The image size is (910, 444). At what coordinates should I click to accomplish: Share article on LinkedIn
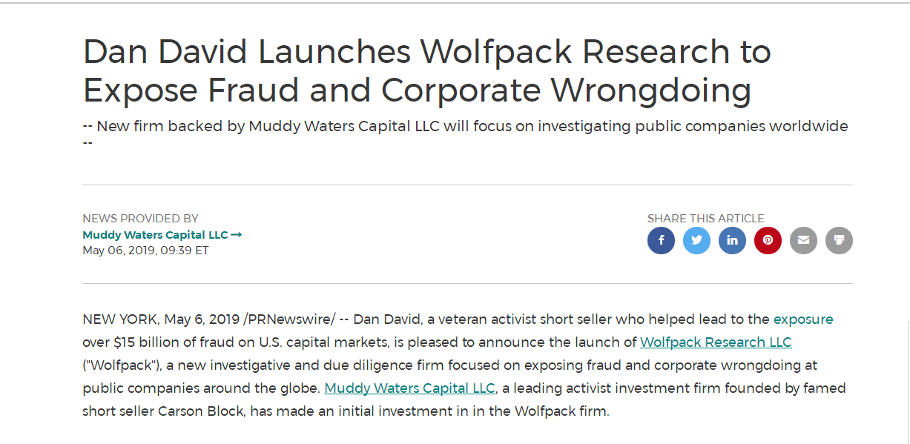pyautogui.click(x=732, y=240)
